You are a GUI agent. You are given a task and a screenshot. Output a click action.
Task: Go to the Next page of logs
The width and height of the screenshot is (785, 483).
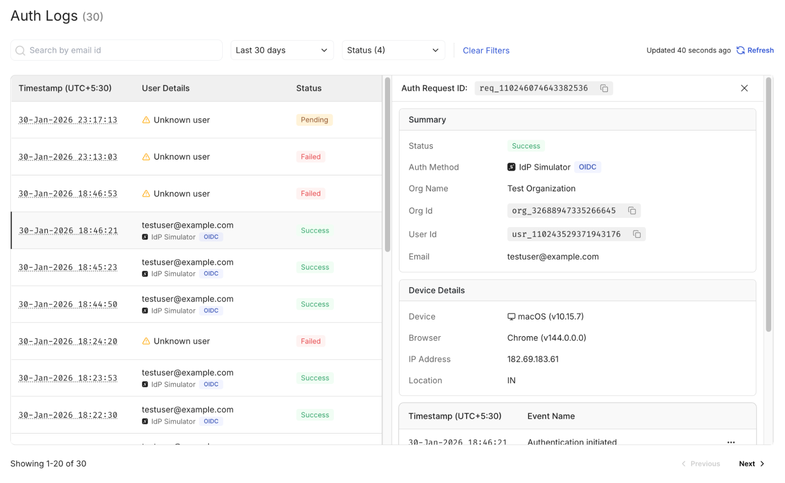751,463
